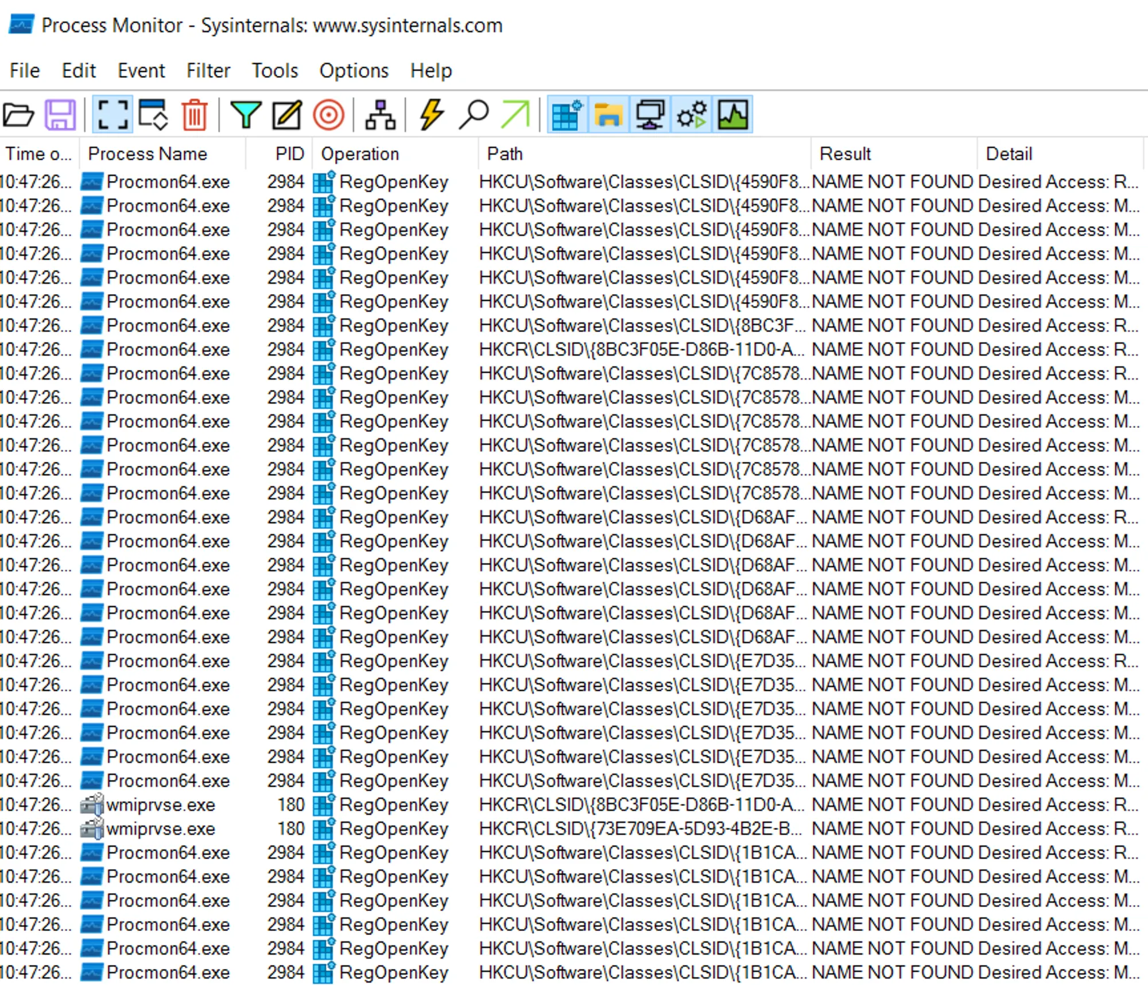
Task: Click the PID column header
Action: [x=279, y=154]
